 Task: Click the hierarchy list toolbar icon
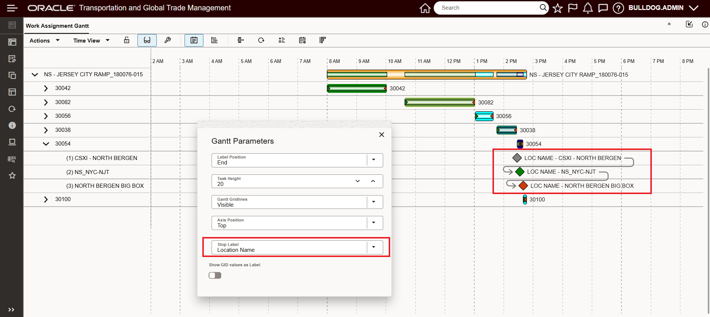click(215, 40)
